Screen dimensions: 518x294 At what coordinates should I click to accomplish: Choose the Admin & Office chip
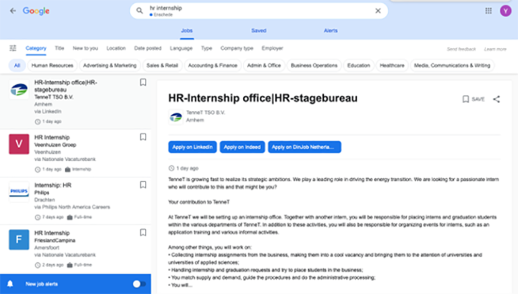click(x=264, y=65)
